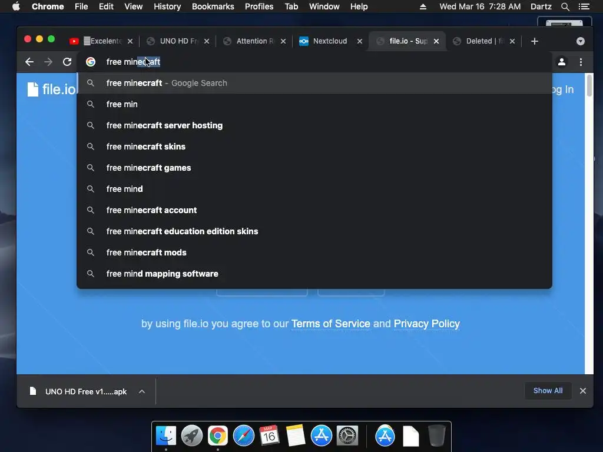This screenshot has height=452, width=603.
Task: Open the Chrome profile avatar button
Action: click(x=561, y=62)
